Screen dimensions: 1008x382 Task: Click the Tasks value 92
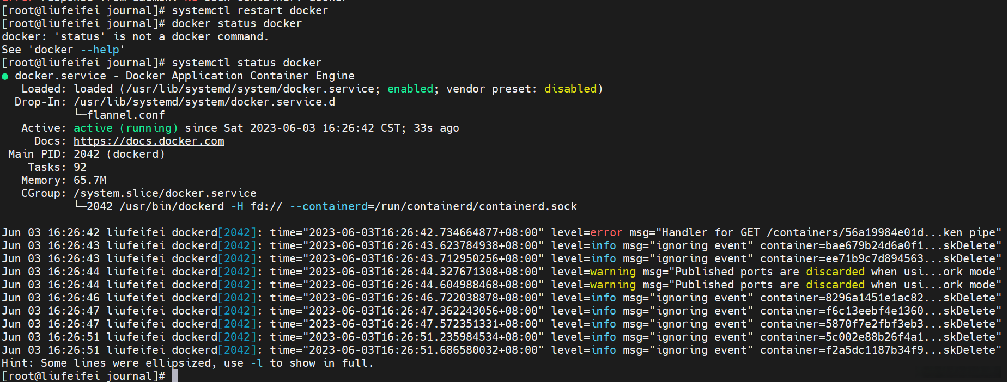(80, 168)
